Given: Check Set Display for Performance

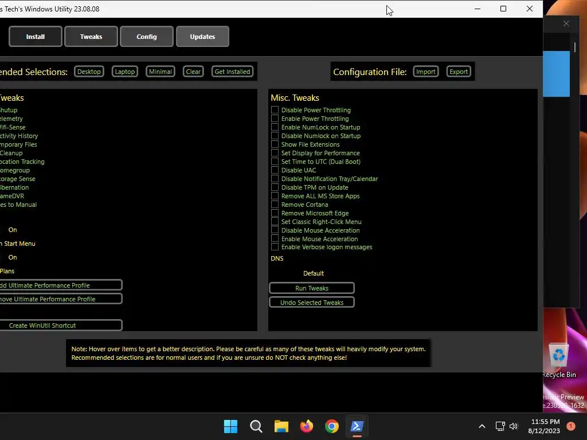Looking at the screenshot, I should pos(275,153).
